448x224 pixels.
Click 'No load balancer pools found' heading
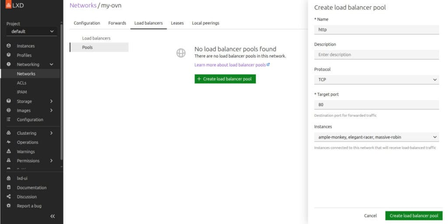(x=235, y=49)
